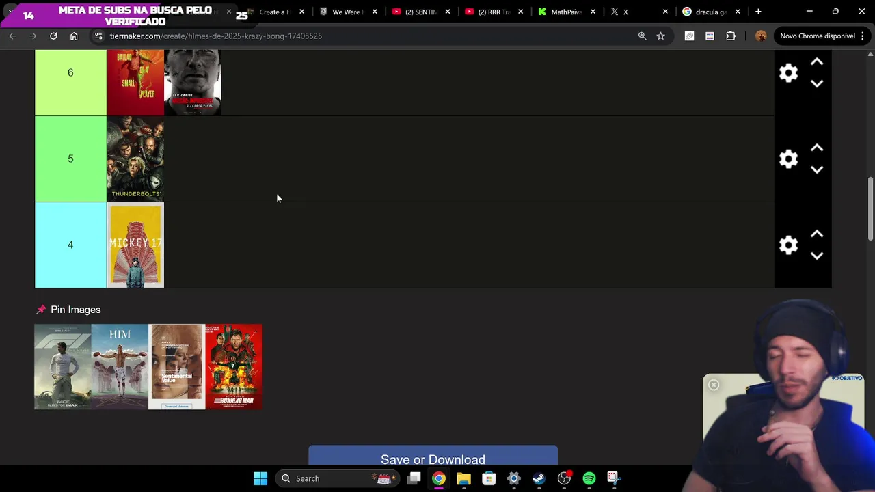Open File Explorer from taskbar

463,478
